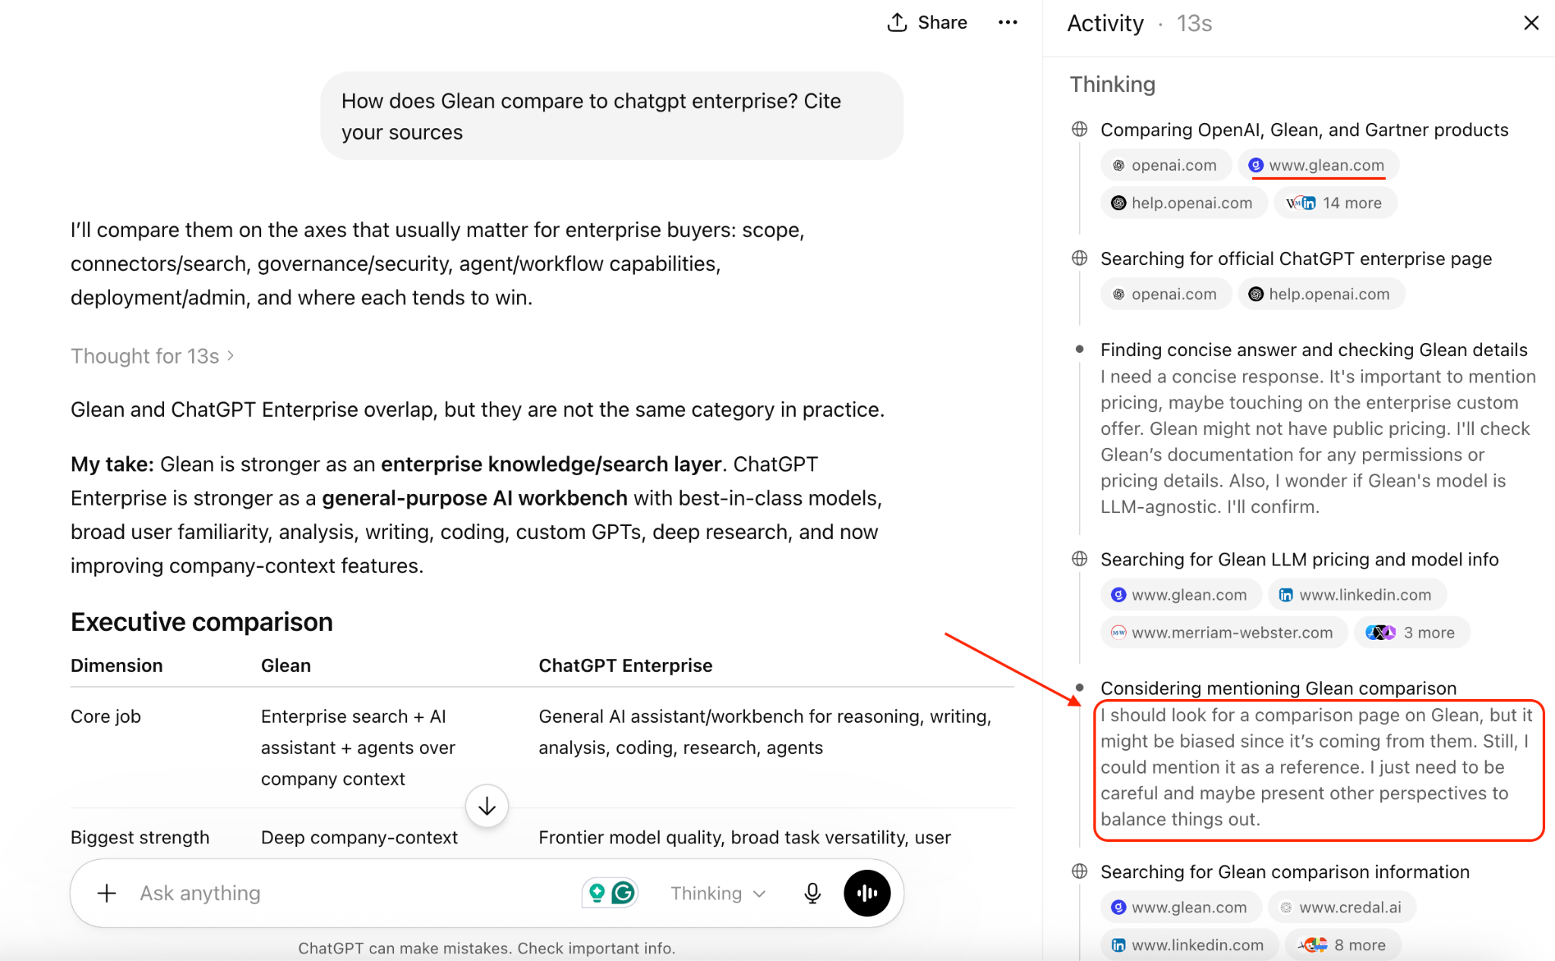The height and width of the screenshot is (961, 1555).
Task: Click 'ChatGPT can make mistakes' disclaimer text
Action: tap(486, 948)
